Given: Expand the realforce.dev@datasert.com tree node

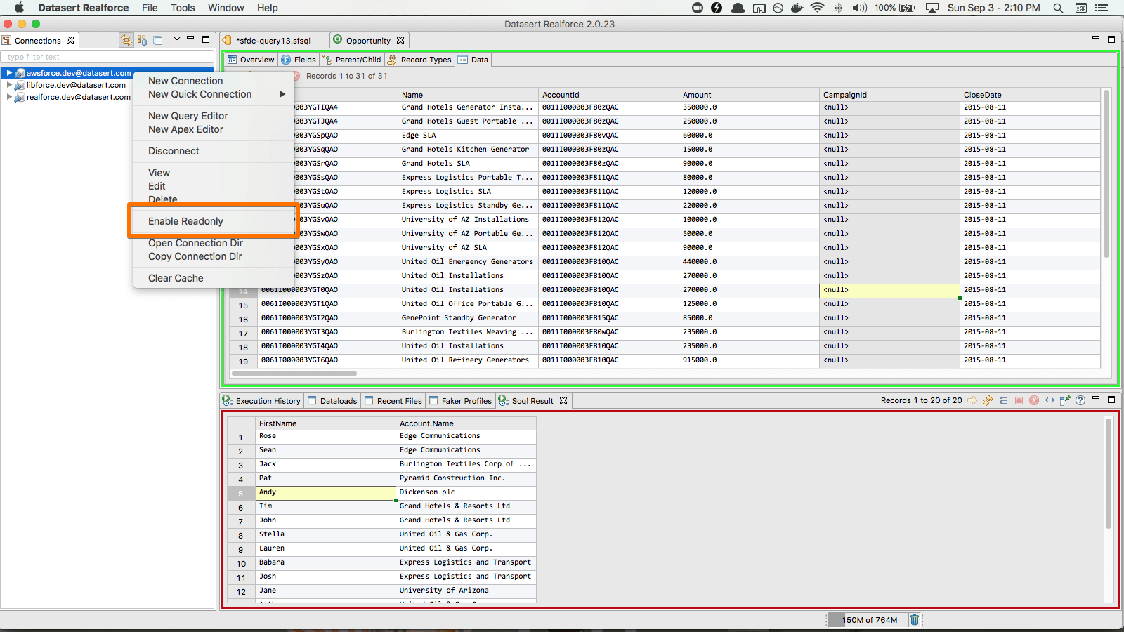Looking at the screenshot, I should point(9,97).
